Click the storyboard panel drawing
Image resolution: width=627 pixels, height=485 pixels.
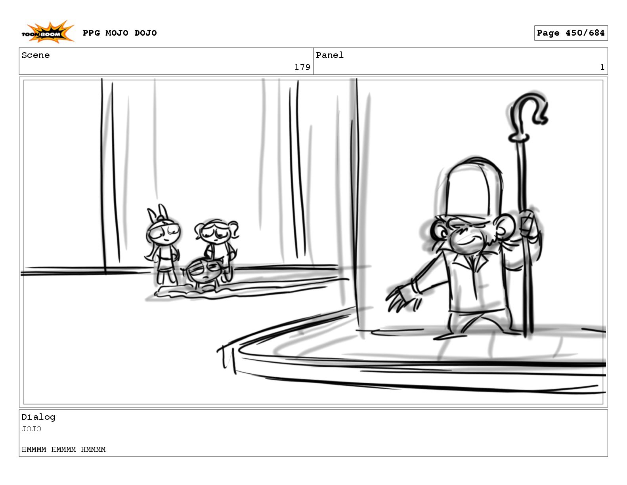(313, 242)
